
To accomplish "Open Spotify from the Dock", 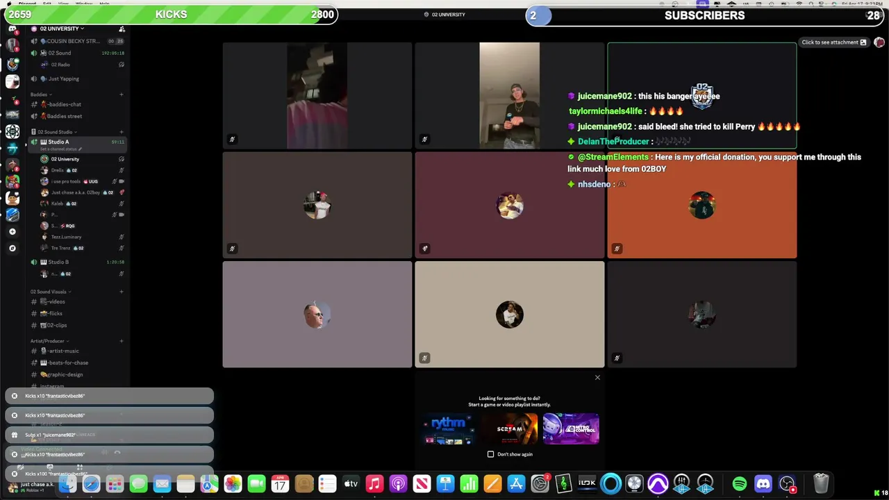I will (x=740, y=483).
